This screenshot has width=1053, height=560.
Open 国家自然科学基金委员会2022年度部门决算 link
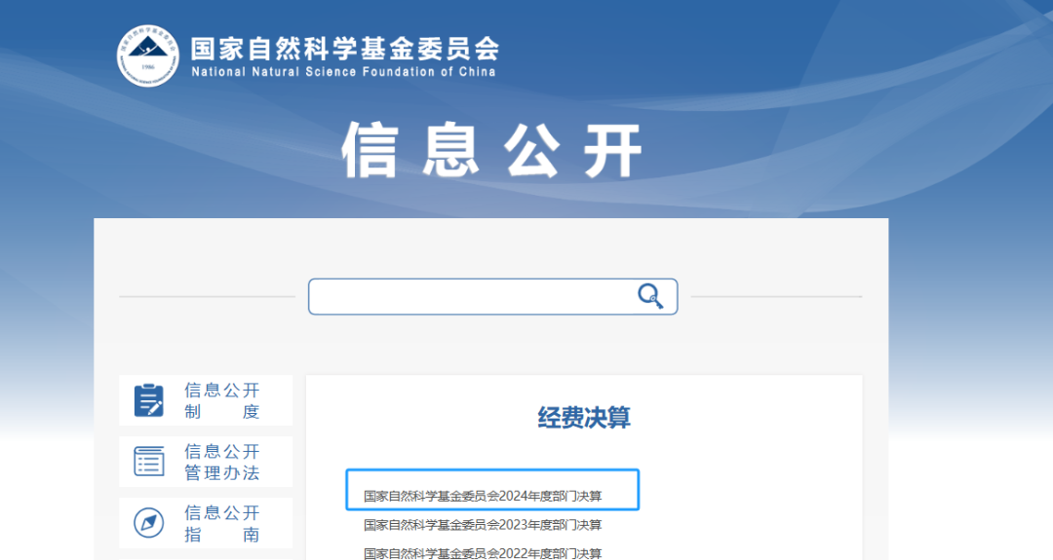click(x=483, y=553)
